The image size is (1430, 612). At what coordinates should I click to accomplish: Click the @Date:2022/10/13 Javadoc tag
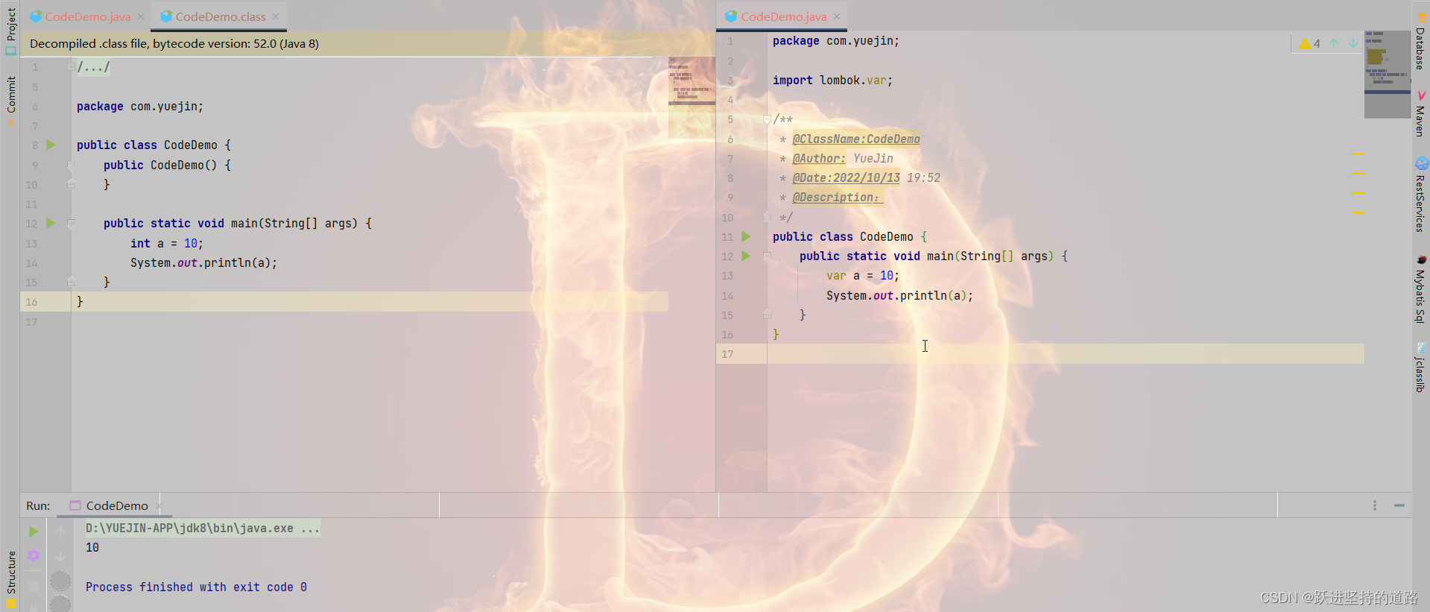[846, 177]
